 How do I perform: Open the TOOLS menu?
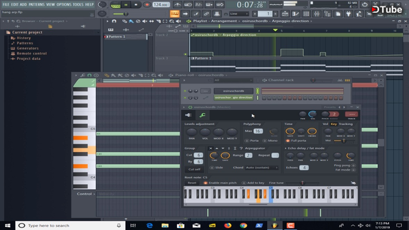[x=78, y=4]
